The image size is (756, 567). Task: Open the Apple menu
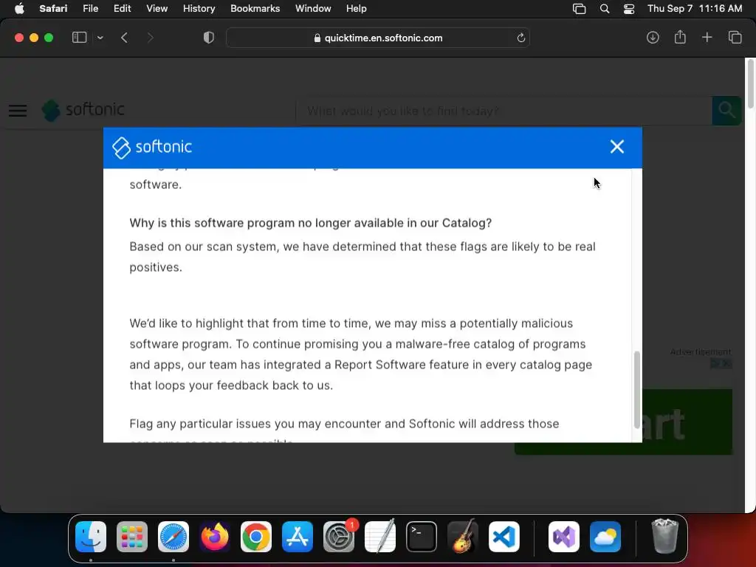point(19,9)
